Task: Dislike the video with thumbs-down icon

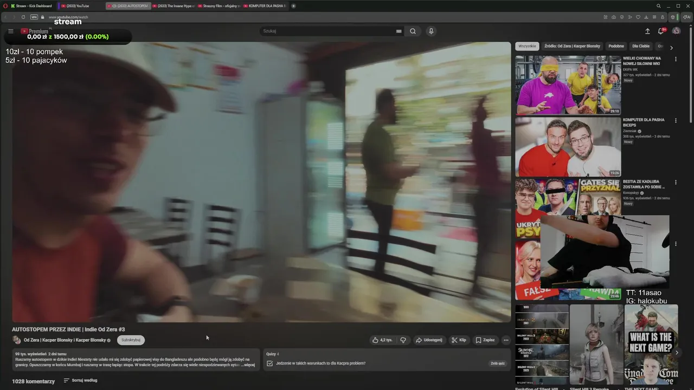Action: pyautogui.click(x=403, y=340)
